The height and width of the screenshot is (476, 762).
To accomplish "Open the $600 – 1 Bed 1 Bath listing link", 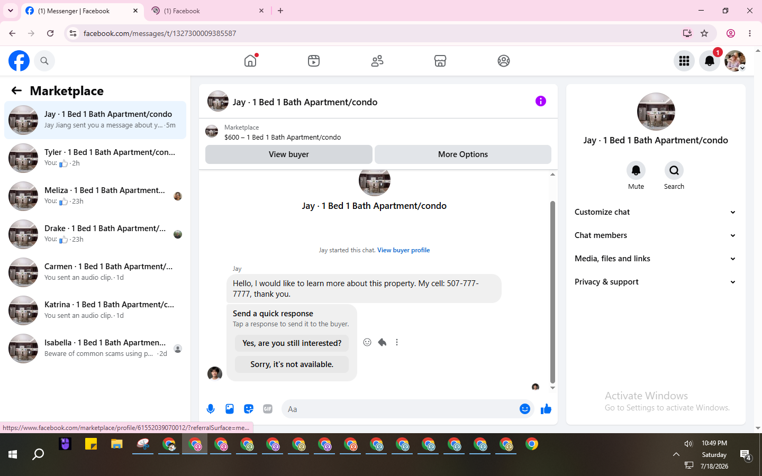I will (x=283, y=137).
